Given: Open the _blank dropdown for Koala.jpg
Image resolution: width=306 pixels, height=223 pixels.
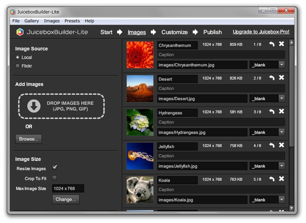Looking at the screenshot, I should [x=282, y=200].
